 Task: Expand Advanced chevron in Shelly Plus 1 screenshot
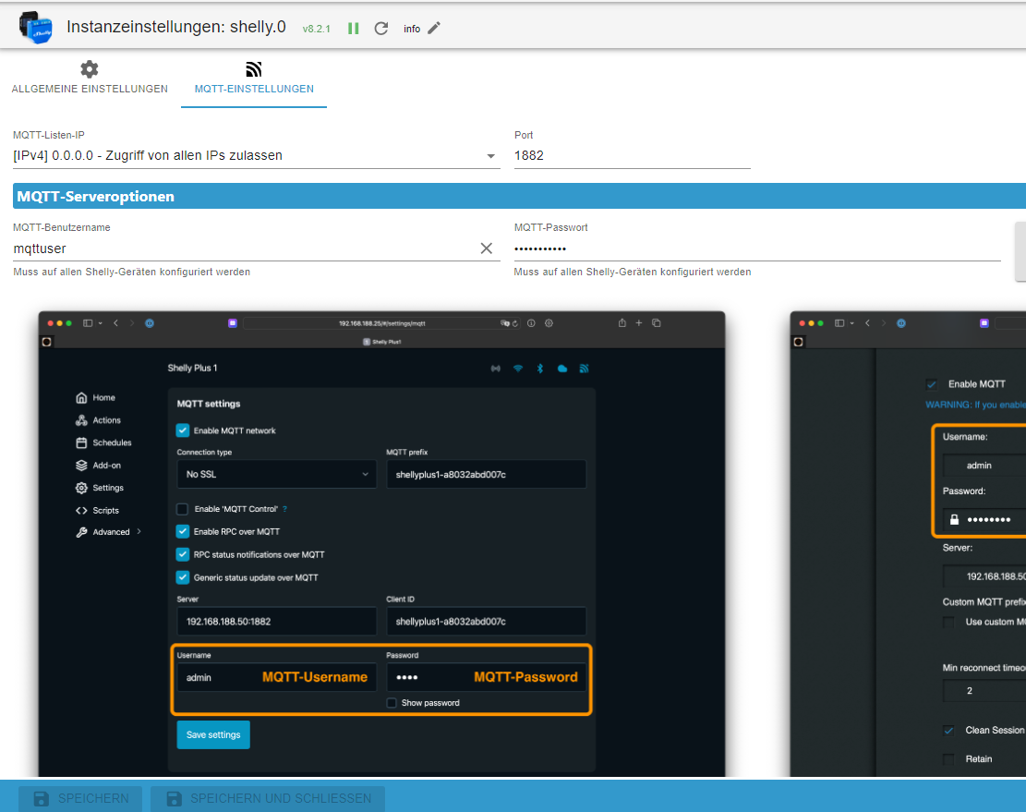pos(139,531)
